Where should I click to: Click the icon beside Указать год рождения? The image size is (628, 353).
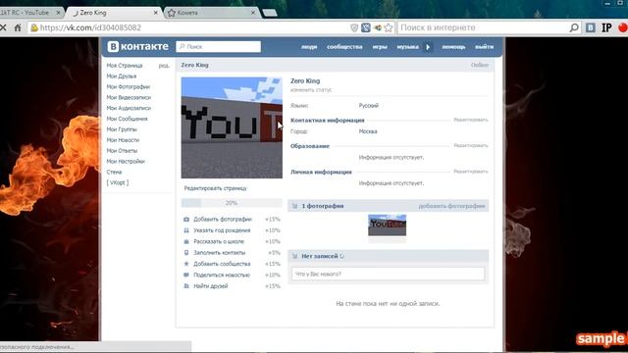186,230
